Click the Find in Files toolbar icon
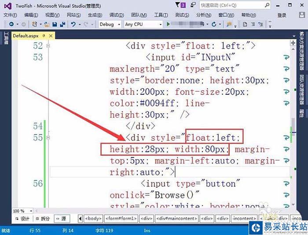The height and width of the screenshot is (235, 308). tap(229, 24)
